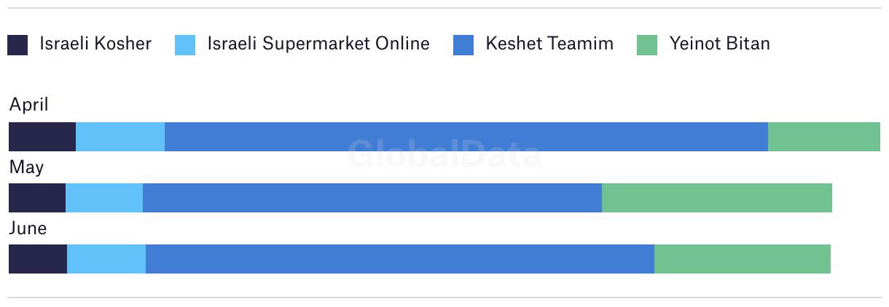Click the Israeli Supermarket Online legend swatch
This screenshot has height=307, width=889.
tap(186, 45)
